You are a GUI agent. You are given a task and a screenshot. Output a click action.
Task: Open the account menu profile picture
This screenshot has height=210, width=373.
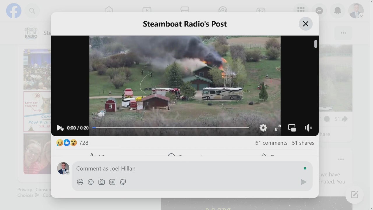click(356, 11)
